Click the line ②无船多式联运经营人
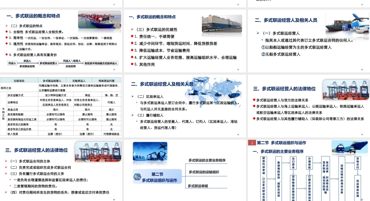This screenshot has height=201, width=370. tap(281, 54)
